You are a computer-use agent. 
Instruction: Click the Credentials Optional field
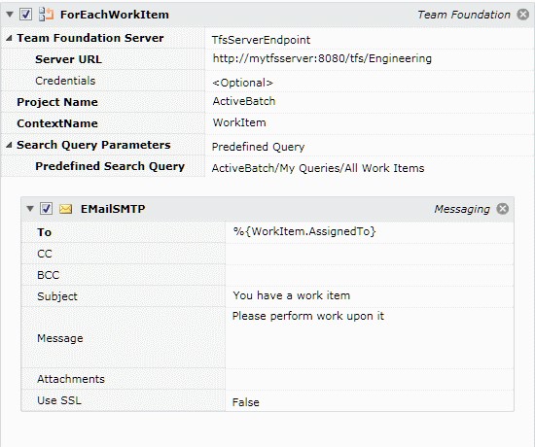click(370, 81)
